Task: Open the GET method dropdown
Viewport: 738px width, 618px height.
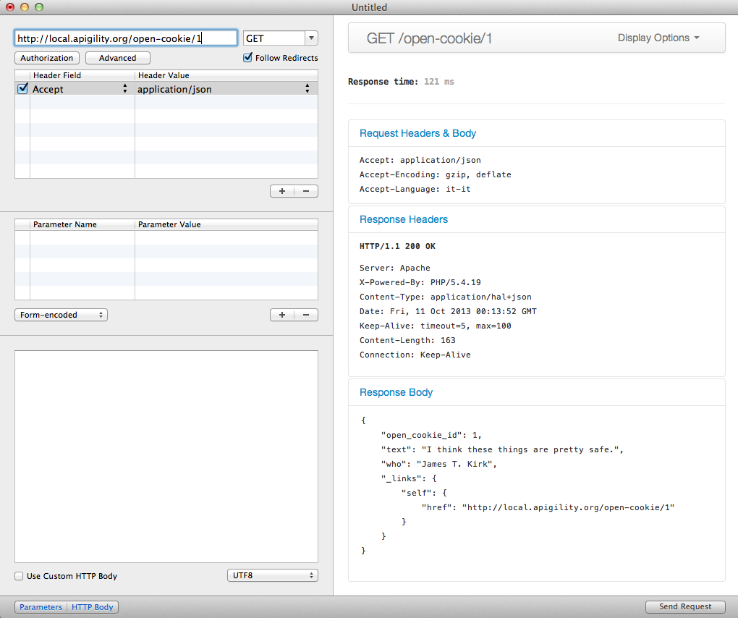Action: click(311, 38)
